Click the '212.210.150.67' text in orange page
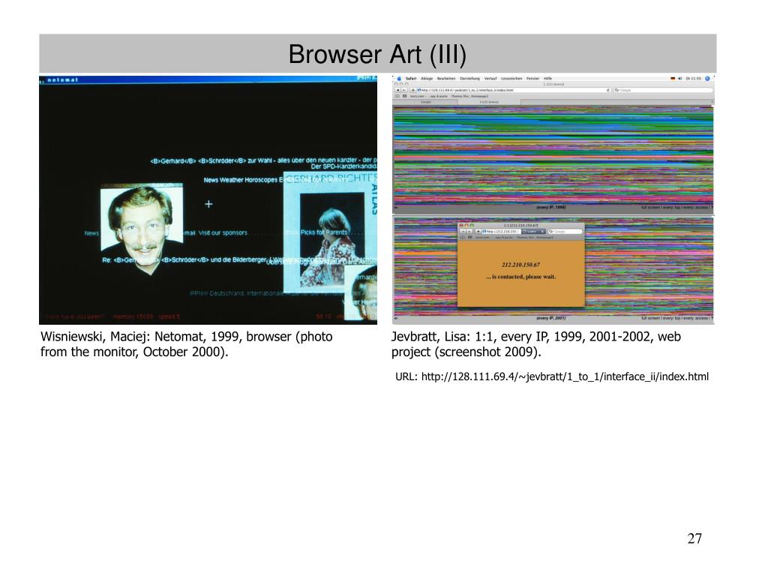768x576 pixels. pyautogui.click(x=520, y=265)
